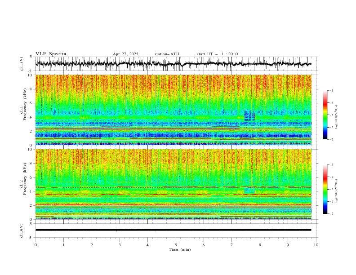
Task: Click the "2" tick on the time axis
Action: [92, 245]
